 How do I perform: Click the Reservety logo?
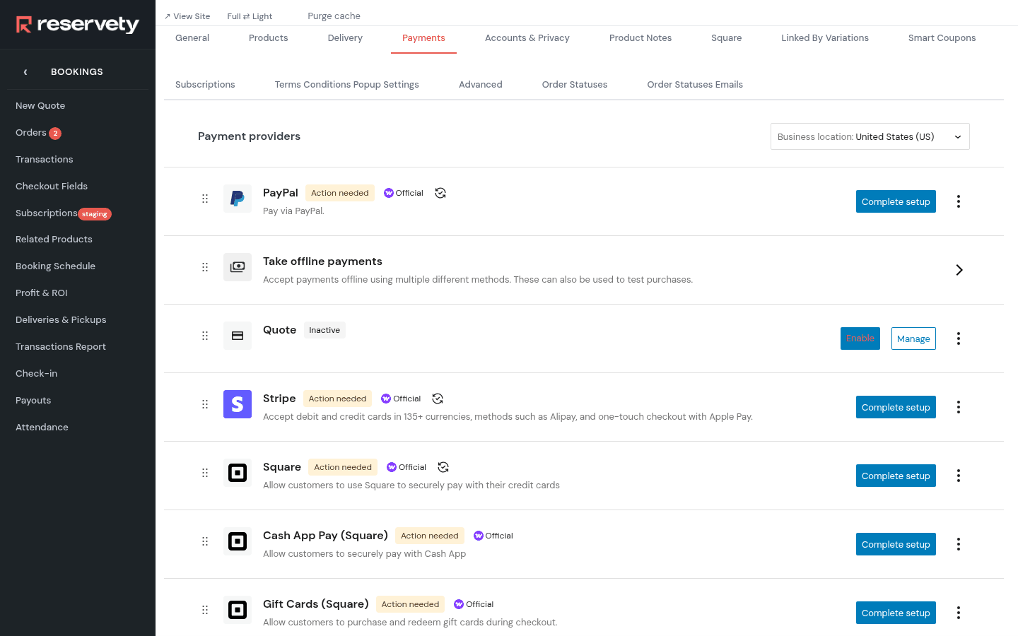tap(78, 25)
